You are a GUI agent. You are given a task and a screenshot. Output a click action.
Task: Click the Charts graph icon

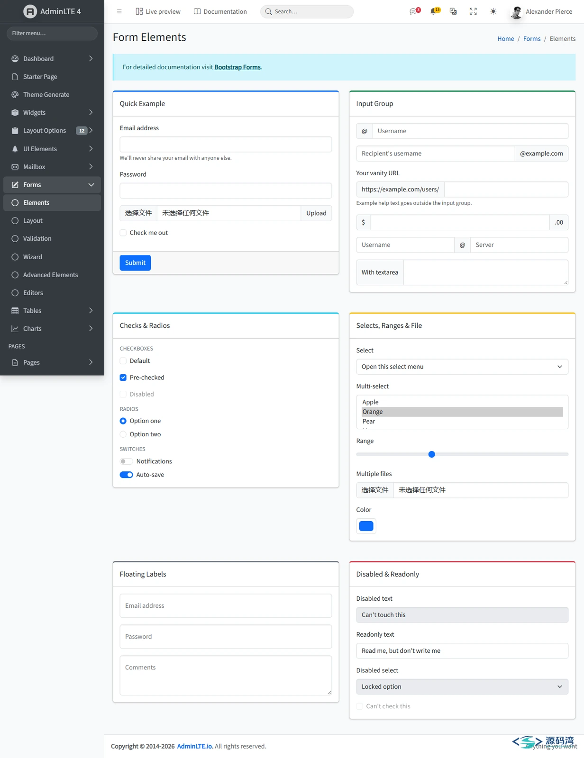pyautogui.click(x=15, y=329)
